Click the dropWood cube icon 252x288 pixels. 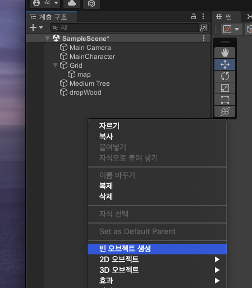tap(63, 92)
